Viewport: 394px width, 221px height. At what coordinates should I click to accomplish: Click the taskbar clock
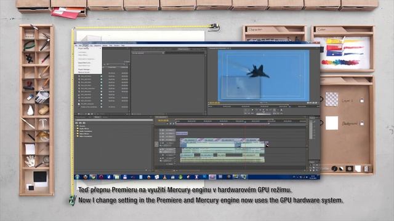313,177
